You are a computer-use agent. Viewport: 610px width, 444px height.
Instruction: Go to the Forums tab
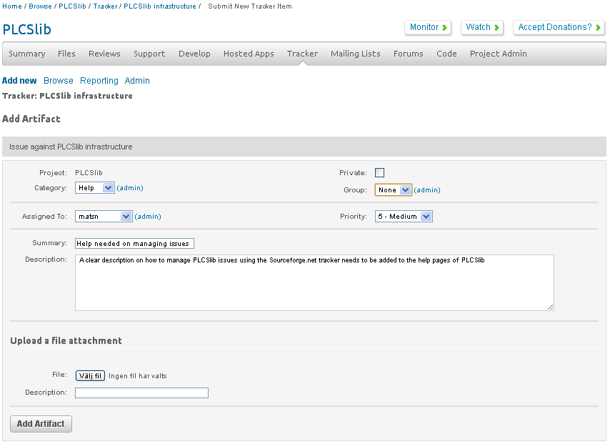click(408, 54)
